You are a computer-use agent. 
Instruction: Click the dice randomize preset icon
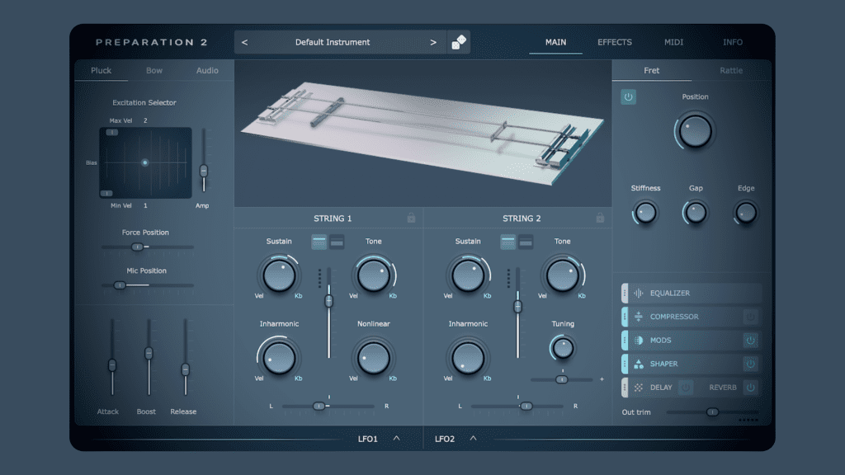click(x=459, y=42)
